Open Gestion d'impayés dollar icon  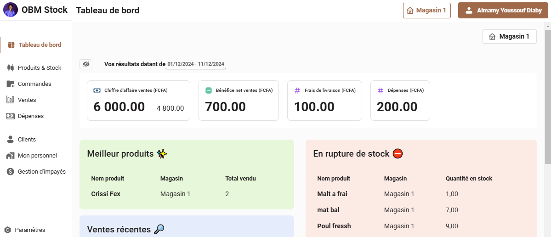(x=10, y=172)
